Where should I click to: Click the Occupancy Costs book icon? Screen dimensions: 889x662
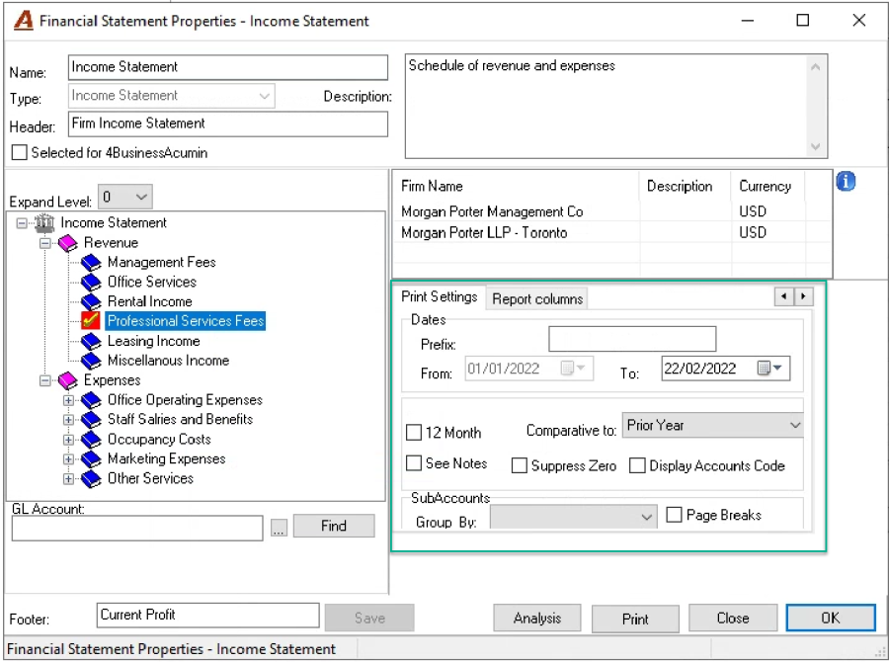tap(91, 440)
